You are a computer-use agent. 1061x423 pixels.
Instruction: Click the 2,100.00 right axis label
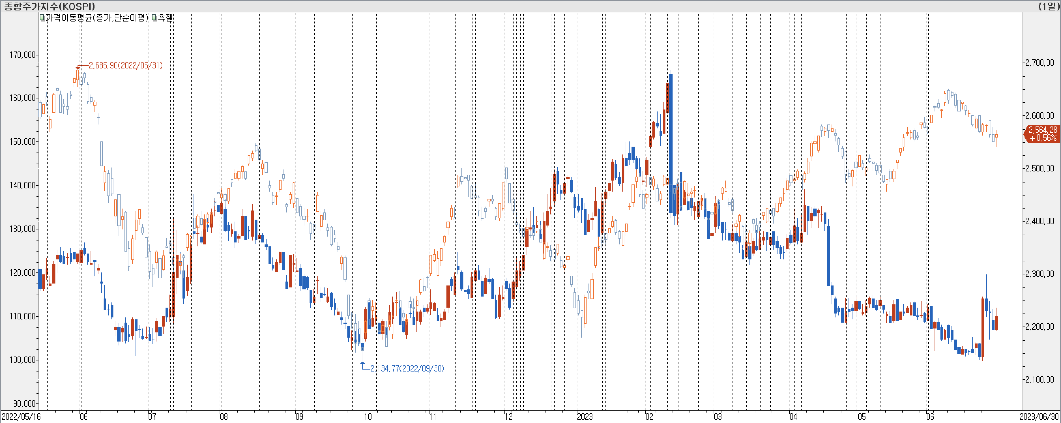(x=1039, y=379)
